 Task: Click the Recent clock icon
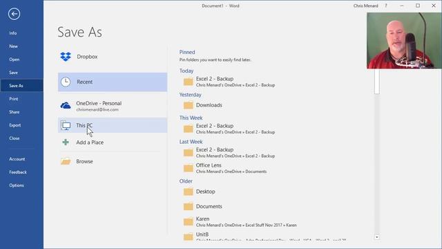[66, 82]
